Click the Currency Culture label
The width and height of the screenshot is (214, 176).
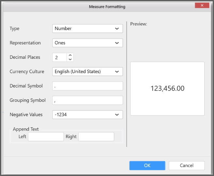pyautogui.click(x=25, y=72)
